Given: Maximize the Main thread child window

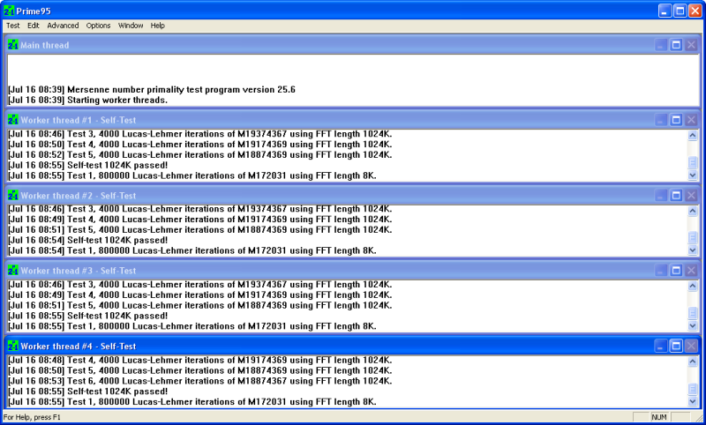Looking at the screenshot, I should point(676,45).
